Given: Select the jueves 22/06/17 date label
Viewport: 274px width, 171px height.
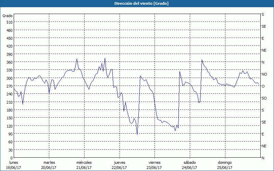Looking at the screenshot, I should click(119, 165).
